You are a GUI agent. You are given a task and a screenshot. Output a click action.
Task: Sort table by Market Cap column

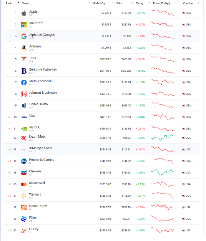click(99, 3)
